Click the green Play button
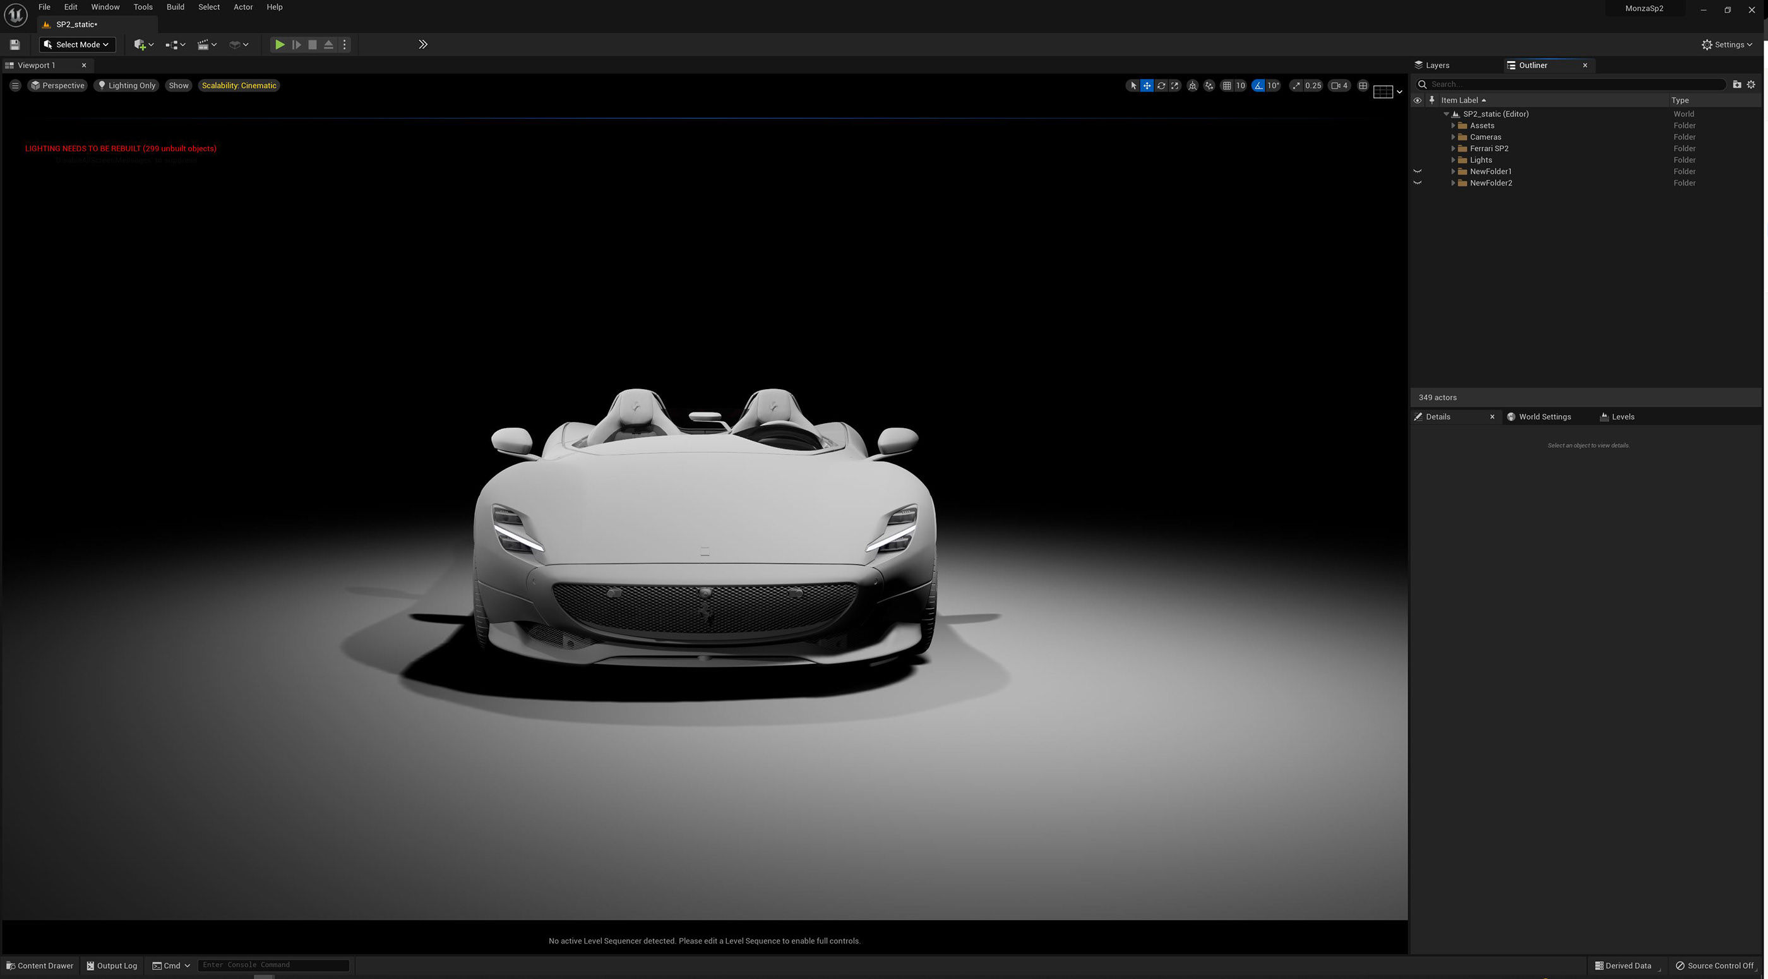The height and width of the screenshot is (979, 1768). 279,45
